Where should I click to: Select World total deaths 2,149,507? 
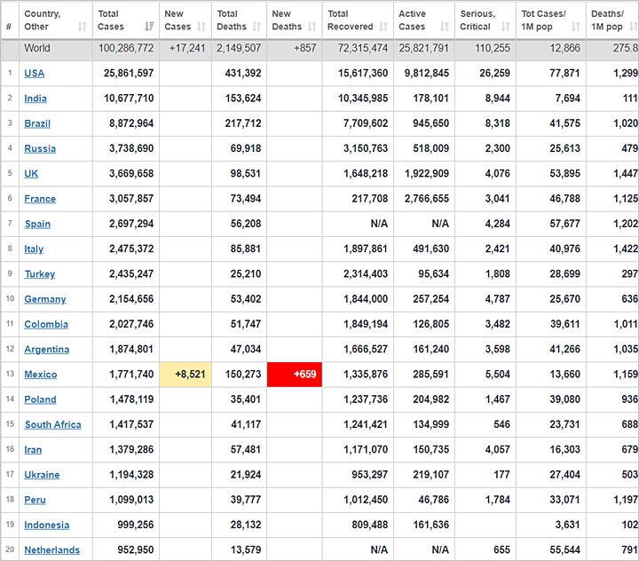[239, 48]
